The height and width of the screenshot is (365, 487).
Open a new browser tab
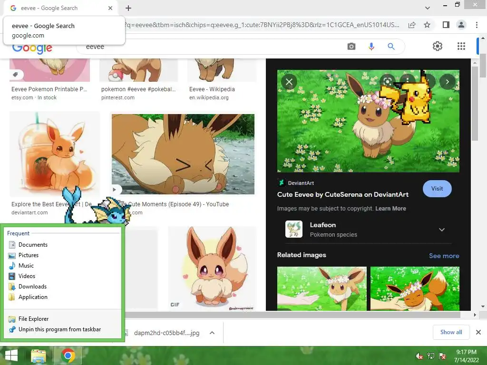point(128,8)
